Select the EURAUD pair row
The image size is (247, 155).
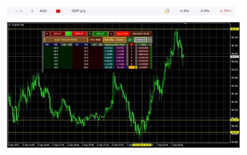143,51
